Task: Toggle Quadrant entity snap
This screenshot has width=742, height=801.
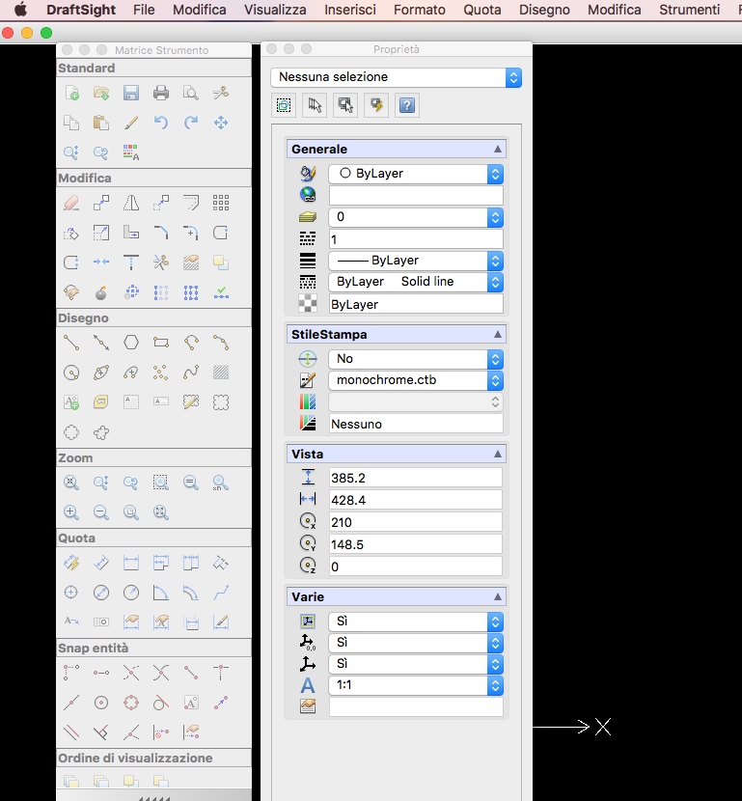Action: (131, 703)
